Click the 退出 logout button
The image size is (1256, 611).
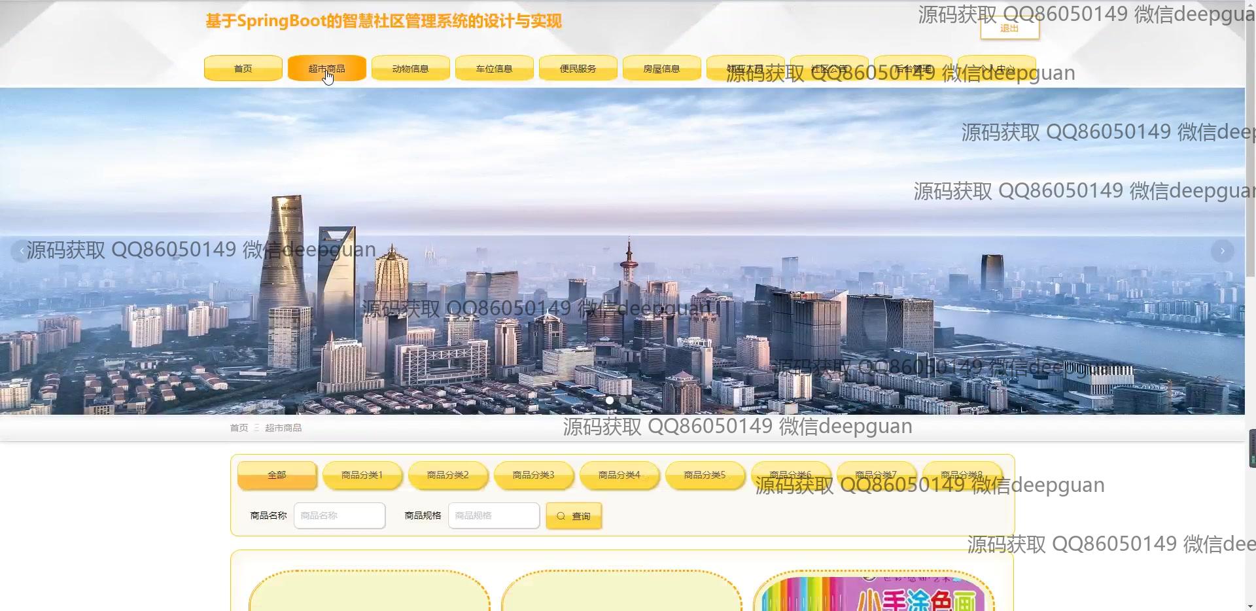[1009, 29]
